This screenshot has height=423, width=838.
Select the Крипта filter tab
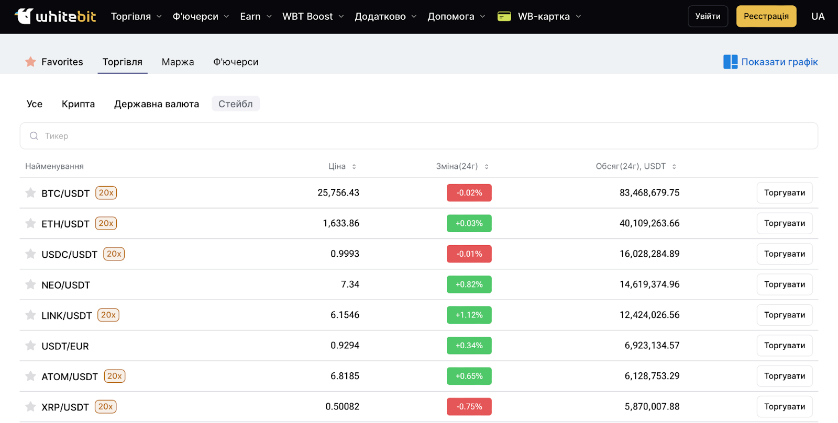coord(78,104)
